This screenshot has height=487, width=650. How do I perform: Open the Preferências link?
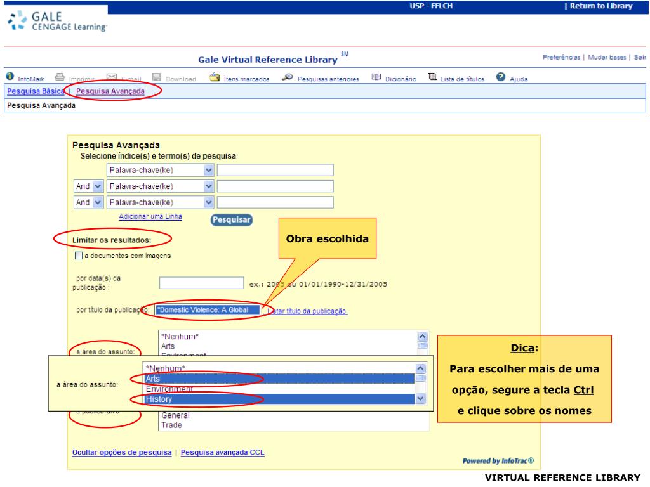click(561, 57)
